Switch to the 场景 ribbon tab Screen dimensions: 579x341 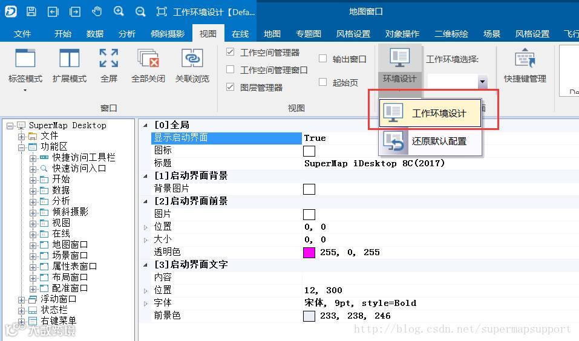[x=492, y=34]
